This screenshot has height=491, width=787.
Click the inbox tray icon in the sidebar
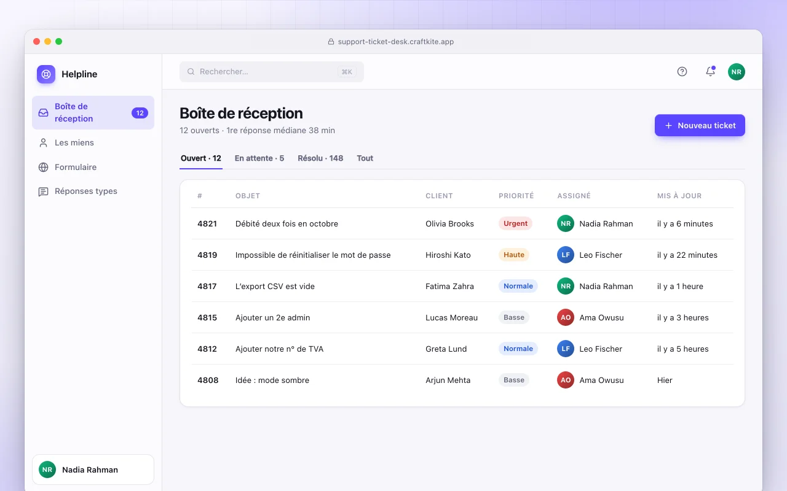(44, 113)
